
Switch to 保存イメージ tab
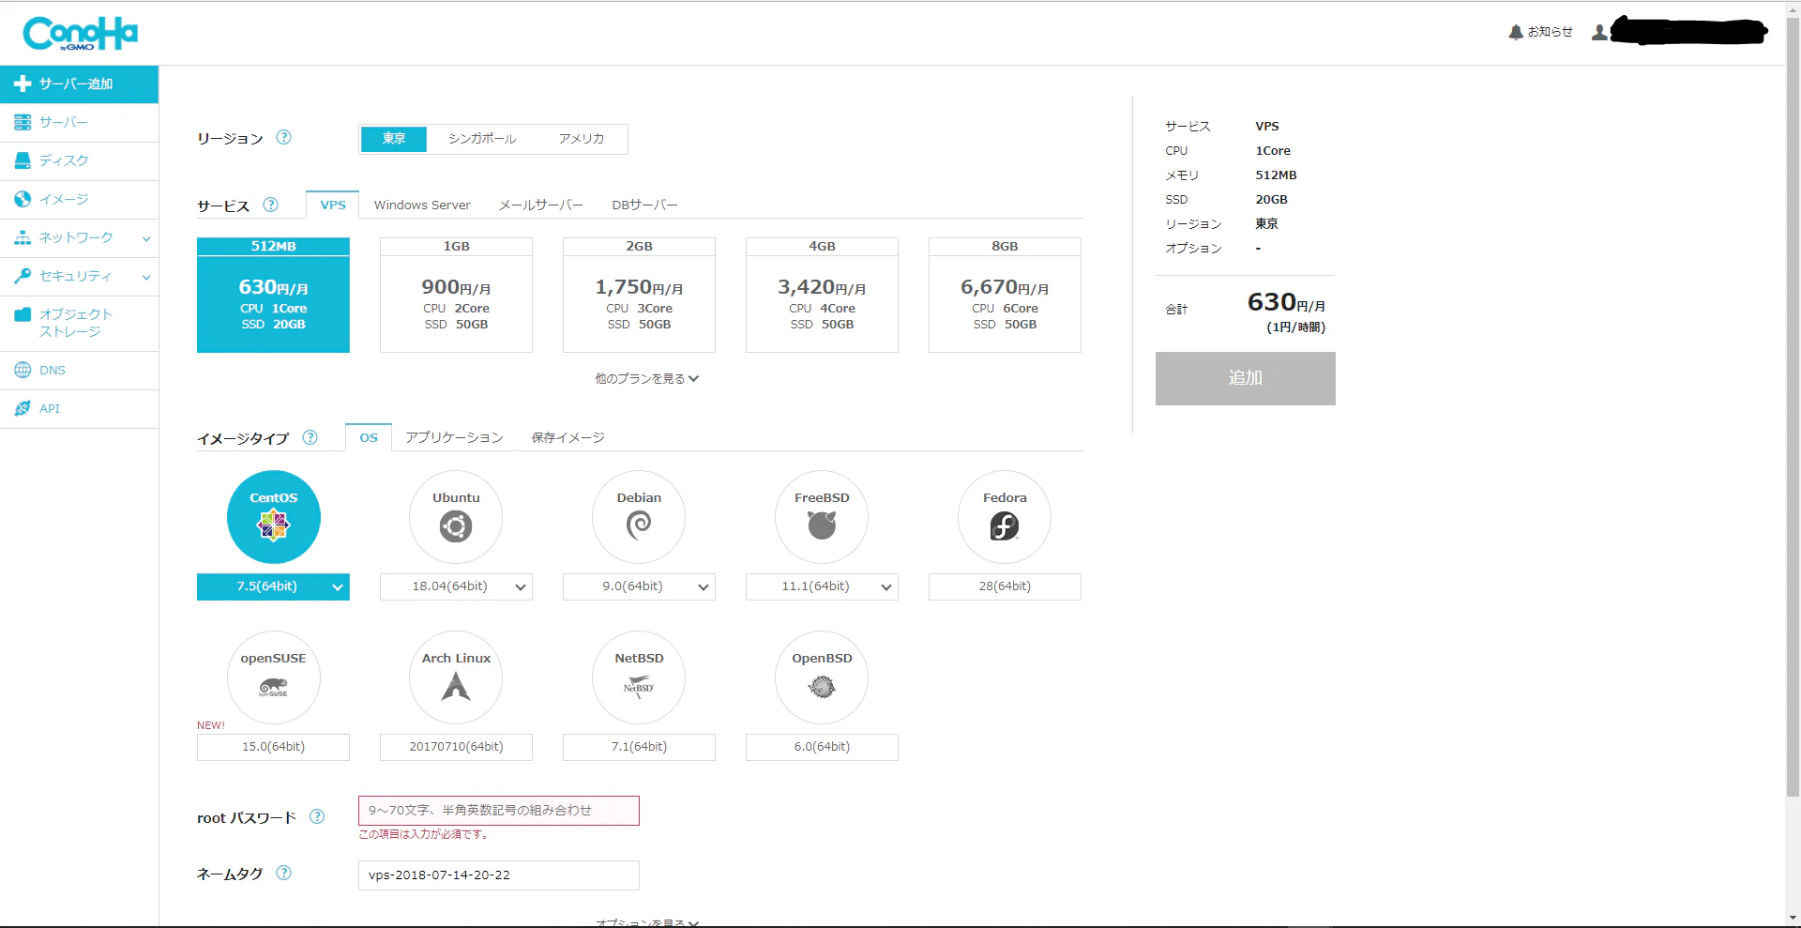pos(568,438)
